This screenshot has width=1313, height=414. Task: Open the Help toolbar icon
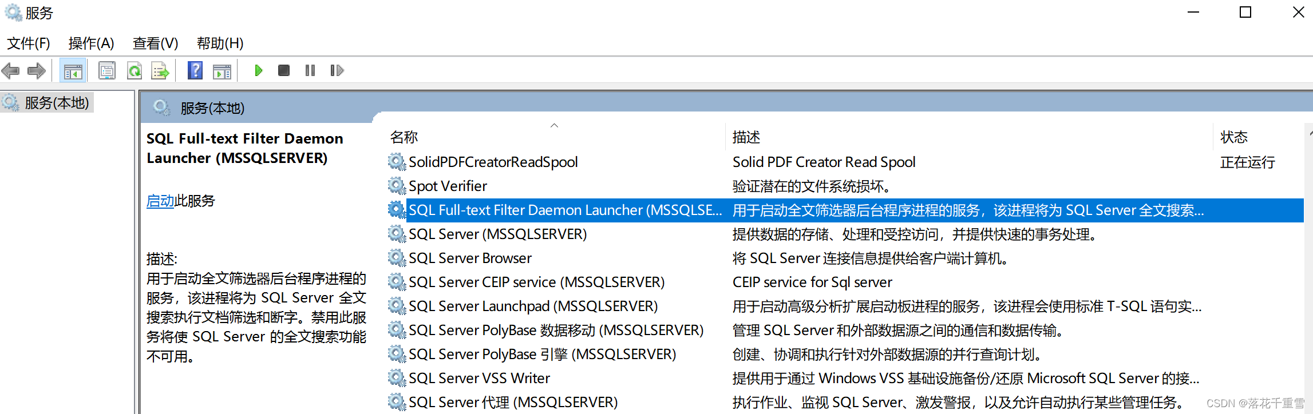point(195,71)
